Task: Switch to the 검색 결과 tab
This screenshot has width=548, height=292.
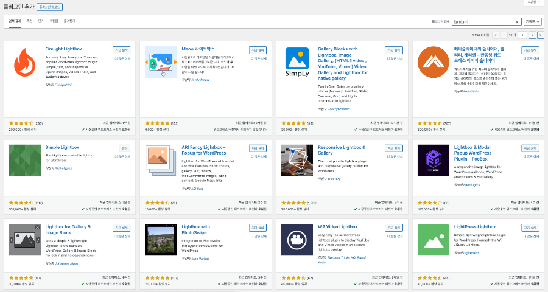Action: (x=15, y=21)
